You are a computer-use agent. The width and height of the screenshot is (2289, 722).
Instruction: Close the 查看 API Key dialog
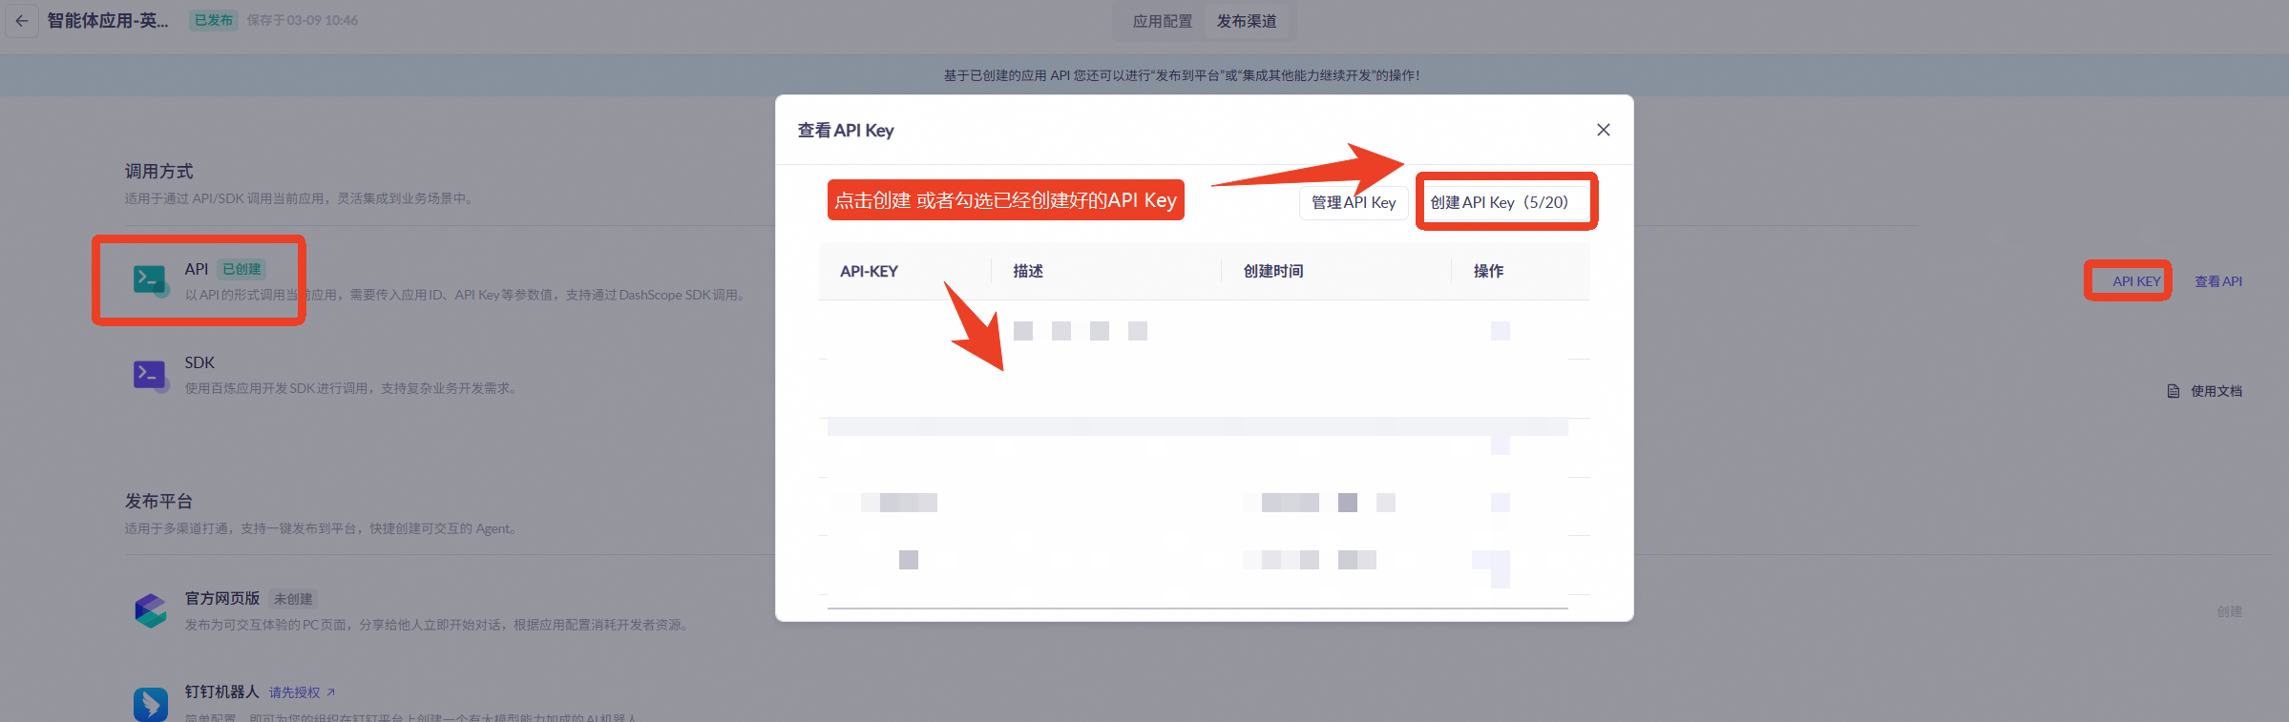(1603, 130)
